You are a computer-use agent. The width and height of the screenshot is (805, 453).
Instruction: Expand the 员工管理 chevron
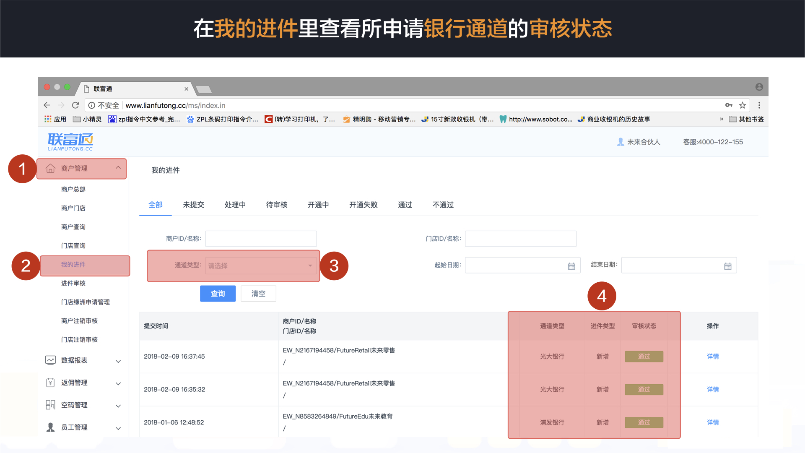click(118, 428)
